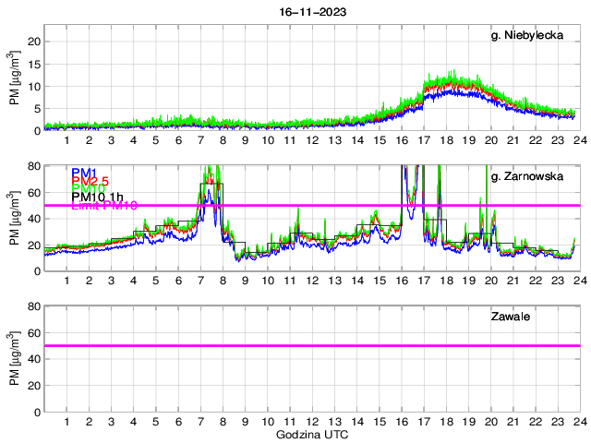Click hour 24 tick under Zawale plot
591x443 pixels.
(579, 422)
